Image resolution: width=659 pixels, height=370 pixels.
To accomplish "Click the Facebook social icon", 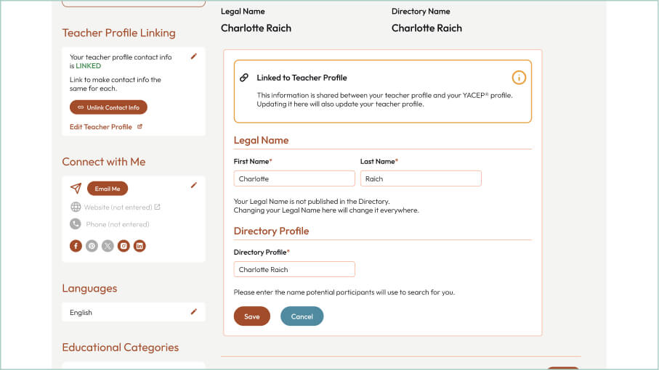I will coord(76,246).
